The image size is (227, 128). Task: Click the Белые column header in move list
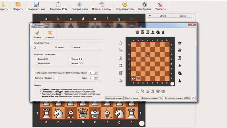[x=163, y=16]
